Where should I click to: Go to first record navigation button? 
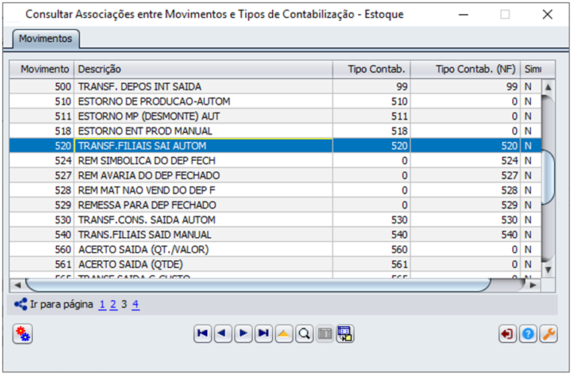(203, 334)
